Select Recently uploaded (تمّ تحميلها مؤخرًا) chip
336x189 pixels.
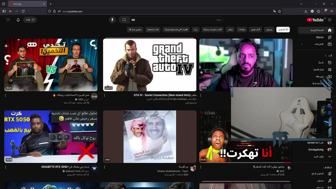[x=176, y=30]
